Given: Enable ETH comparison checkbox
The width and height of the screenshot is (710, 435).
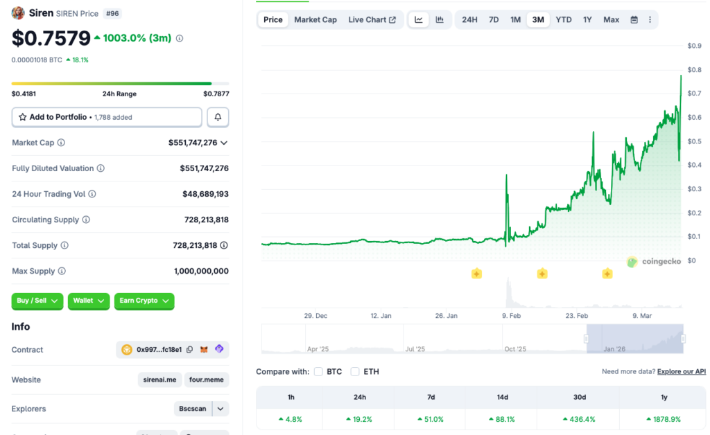Looking at the screenshot, I should pos(355,372).
